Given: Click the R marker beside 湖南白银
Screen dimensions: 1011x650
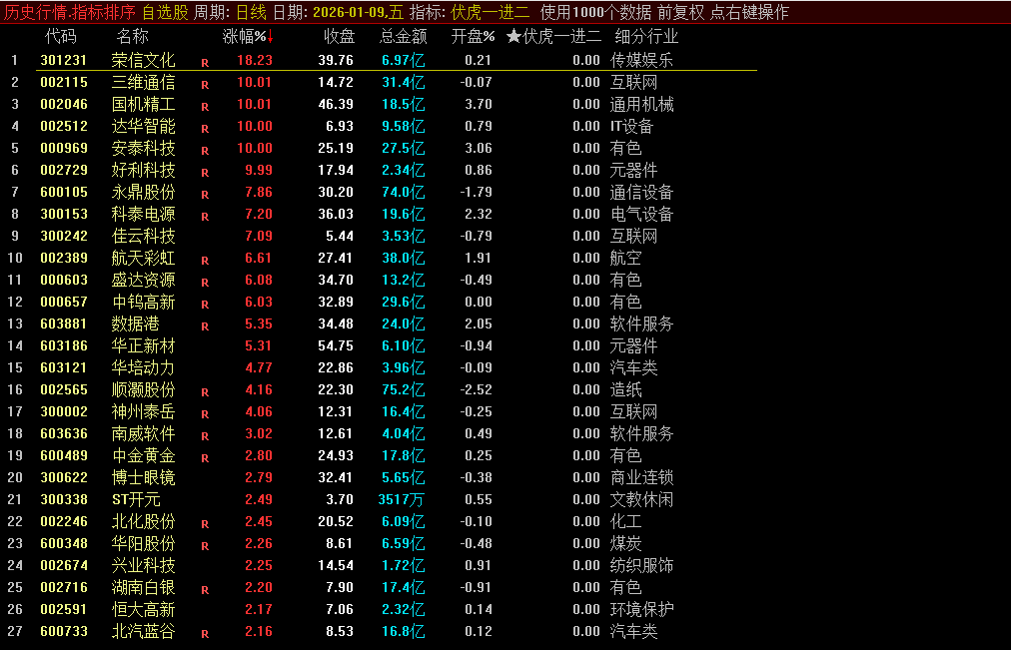Looking at the screenshot, I should point(205,590).
